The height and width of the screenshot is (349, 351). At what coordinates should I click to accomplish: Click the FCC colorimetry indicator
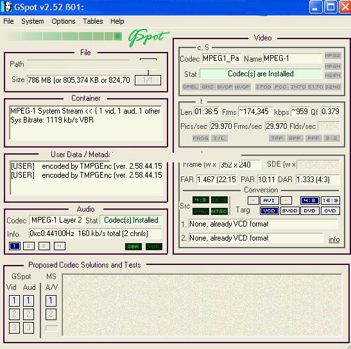pos(280,87)
